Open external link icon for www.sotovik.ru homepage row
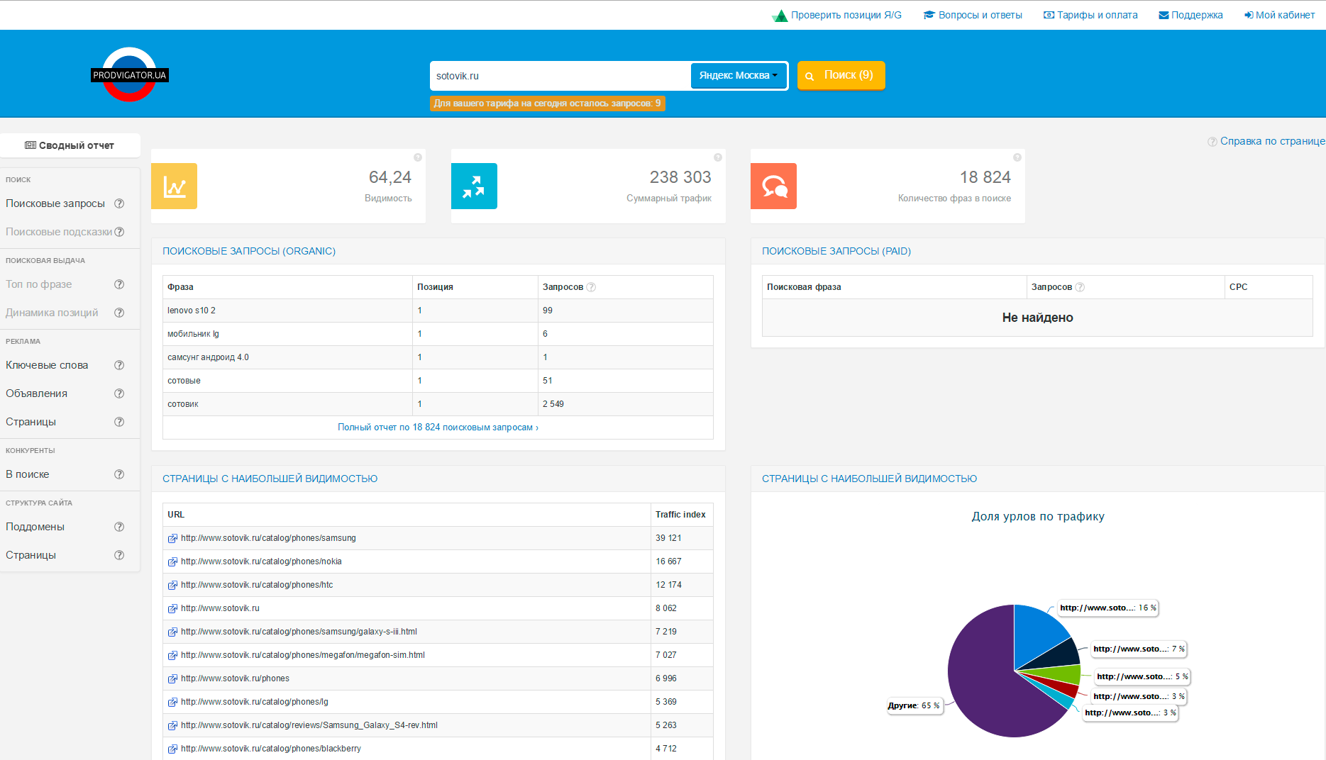Image resolution: width=1326 pixels, height=760 pixels. [172, 608]
